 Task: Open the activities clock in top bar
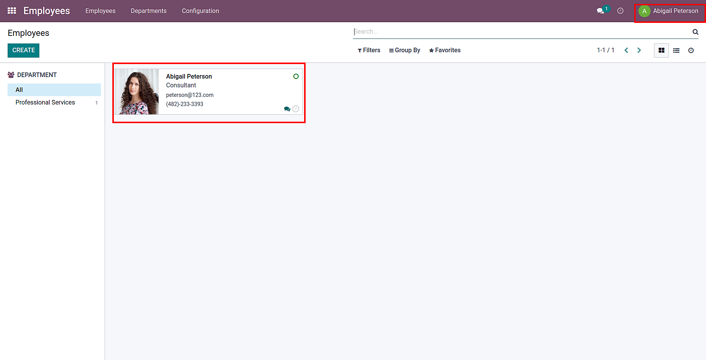[620, 11]
